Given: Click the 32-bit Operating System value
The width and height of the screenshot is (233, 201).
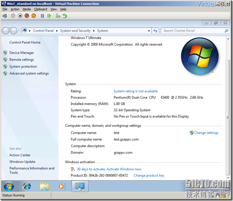Looking at the screenshot, I should point(132,110).
